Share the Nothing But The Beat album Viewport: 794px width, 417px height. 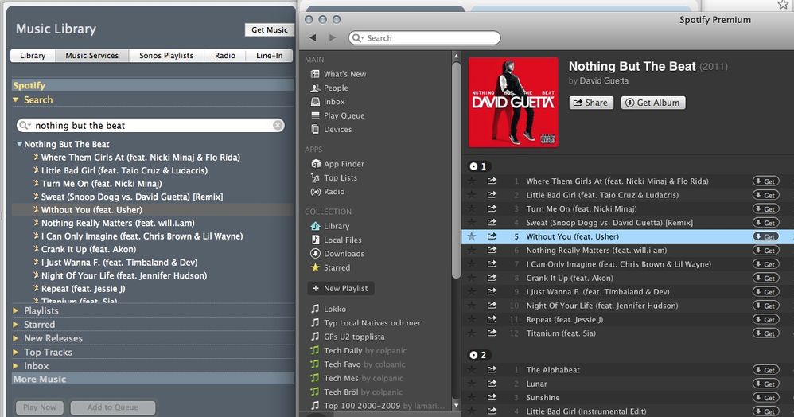click(x=591, y=103)
